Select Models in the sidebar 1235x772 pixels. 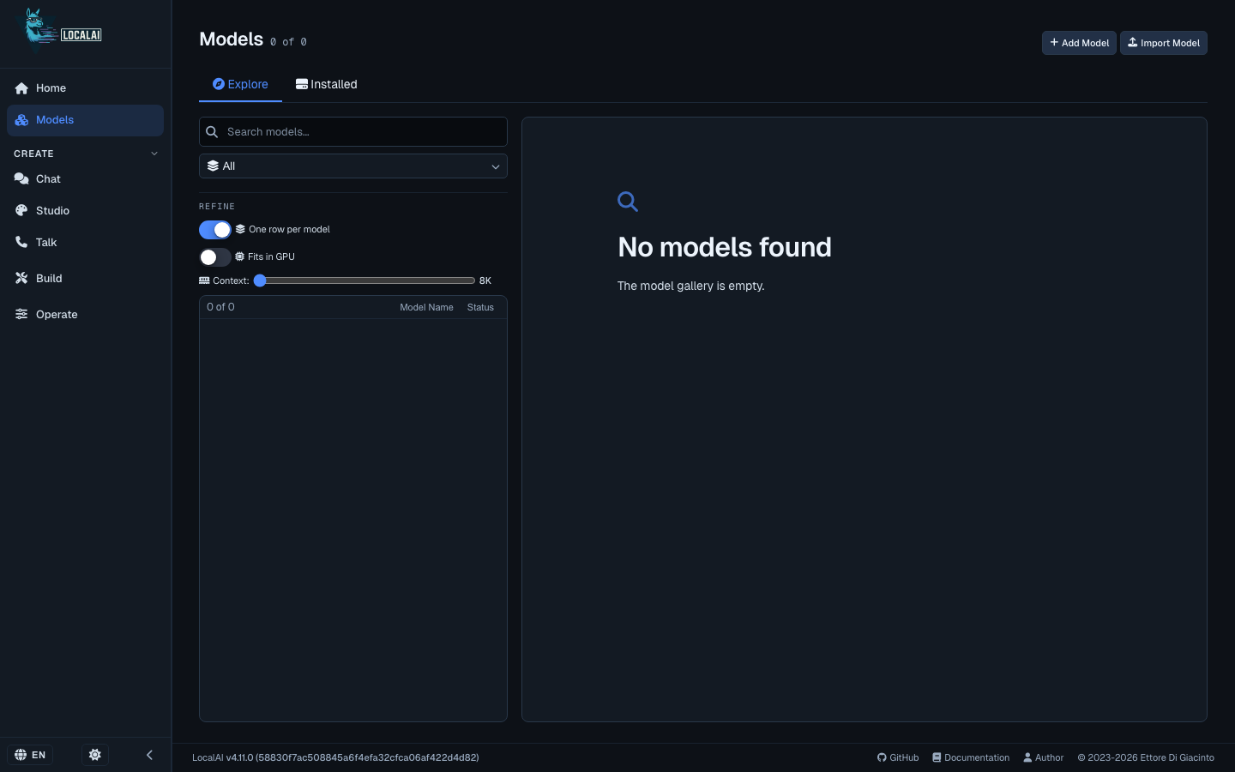point(85,120)
